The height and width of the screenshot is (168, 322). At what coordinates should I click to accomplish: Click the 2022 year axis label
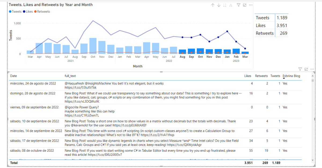click(x=169, y=61)
